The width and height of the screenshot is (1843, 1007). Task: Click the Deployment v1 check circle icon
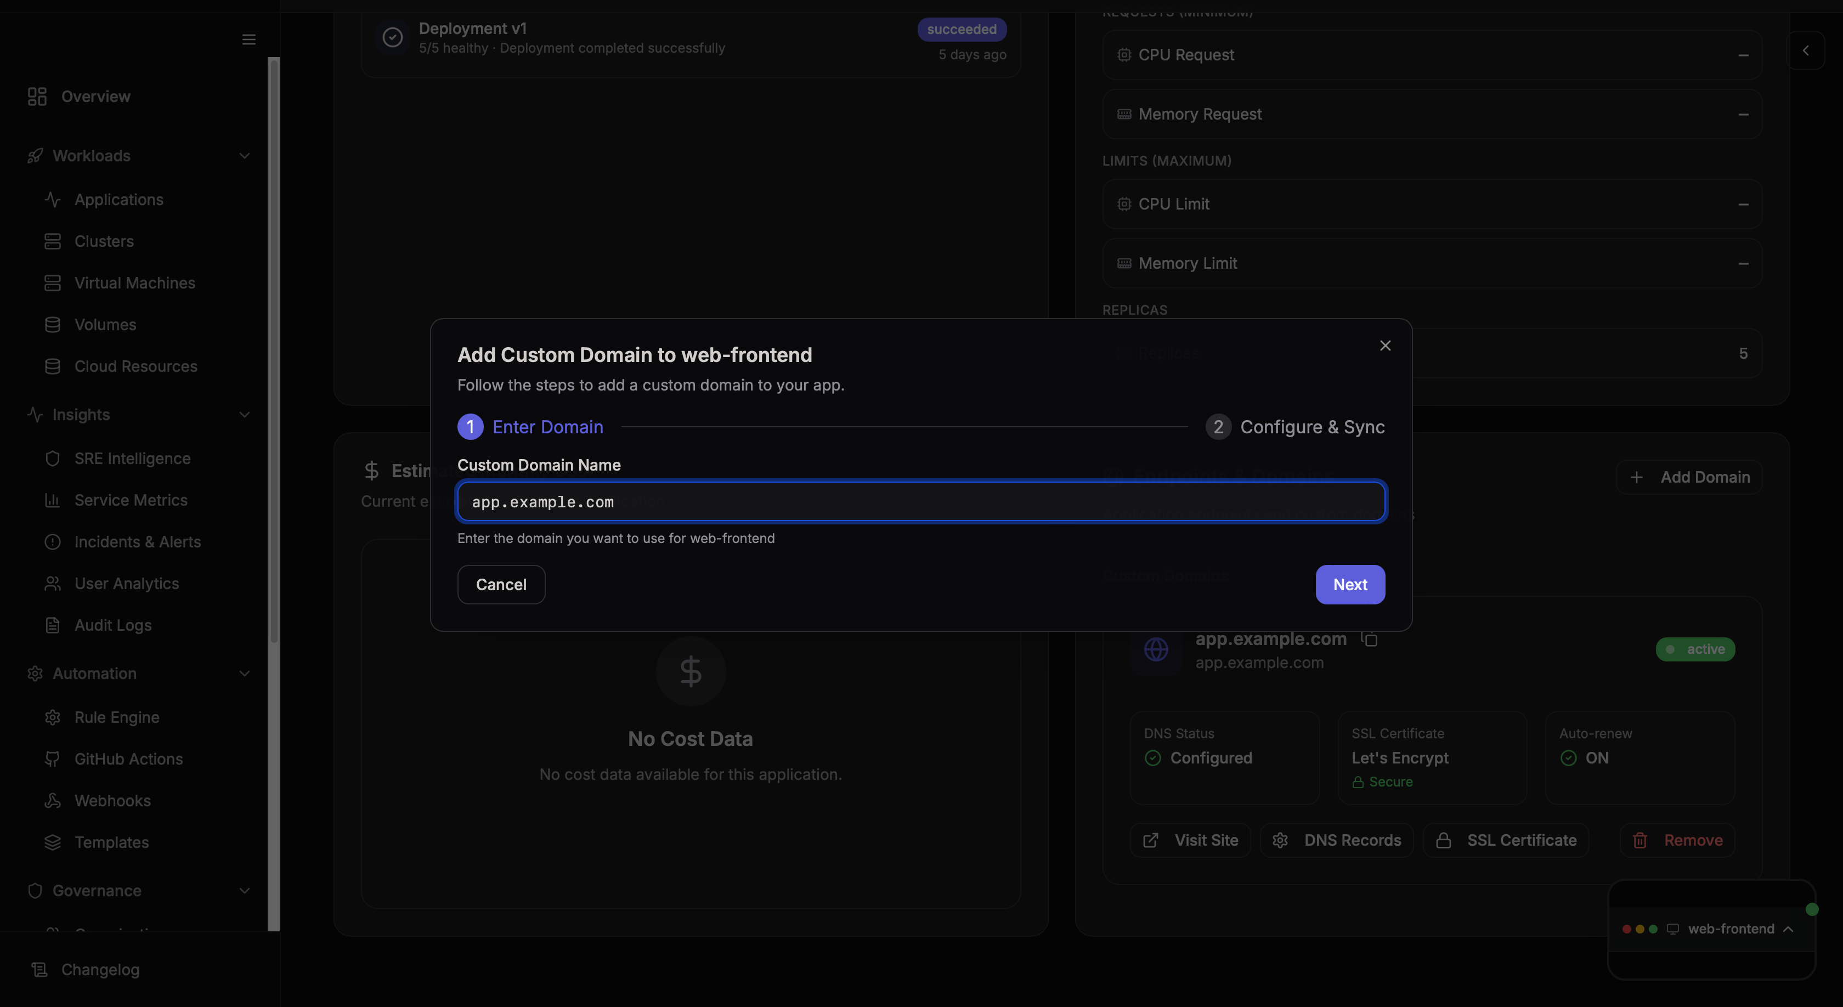tap(392, 37)
